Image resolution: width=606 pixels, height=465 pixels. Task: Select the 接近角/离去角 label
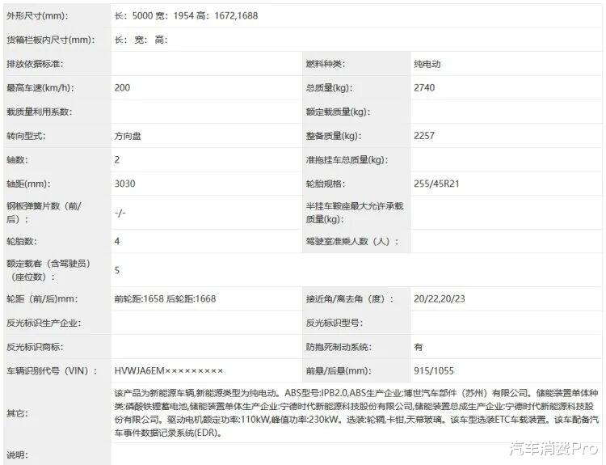coord(350,298)
